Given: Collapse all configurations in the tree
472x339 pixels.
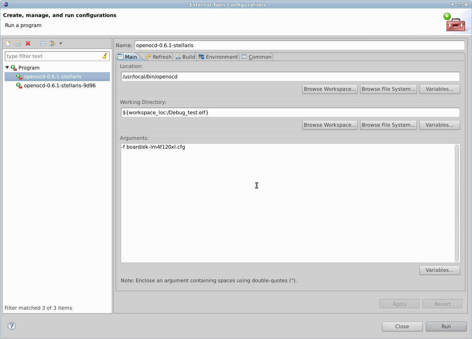Looking at the screenshot, I should [43, 44].
